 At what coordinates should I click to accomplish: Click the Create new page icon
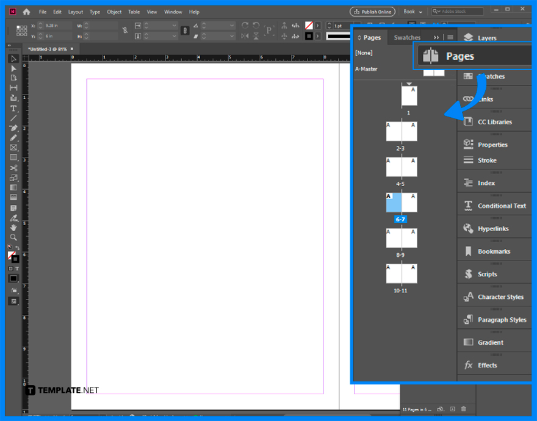(x=452, y=408)
